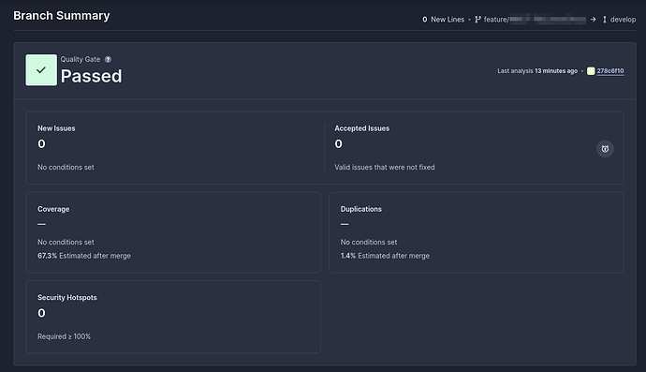
Task: Click the develop branch name
Action: (x=623, y=20)
